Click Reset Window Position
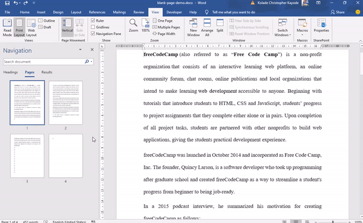This screenshot has width=363, height=223. coord(249,34)
